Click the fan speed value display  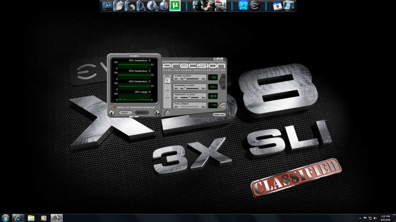click(213, 106)
